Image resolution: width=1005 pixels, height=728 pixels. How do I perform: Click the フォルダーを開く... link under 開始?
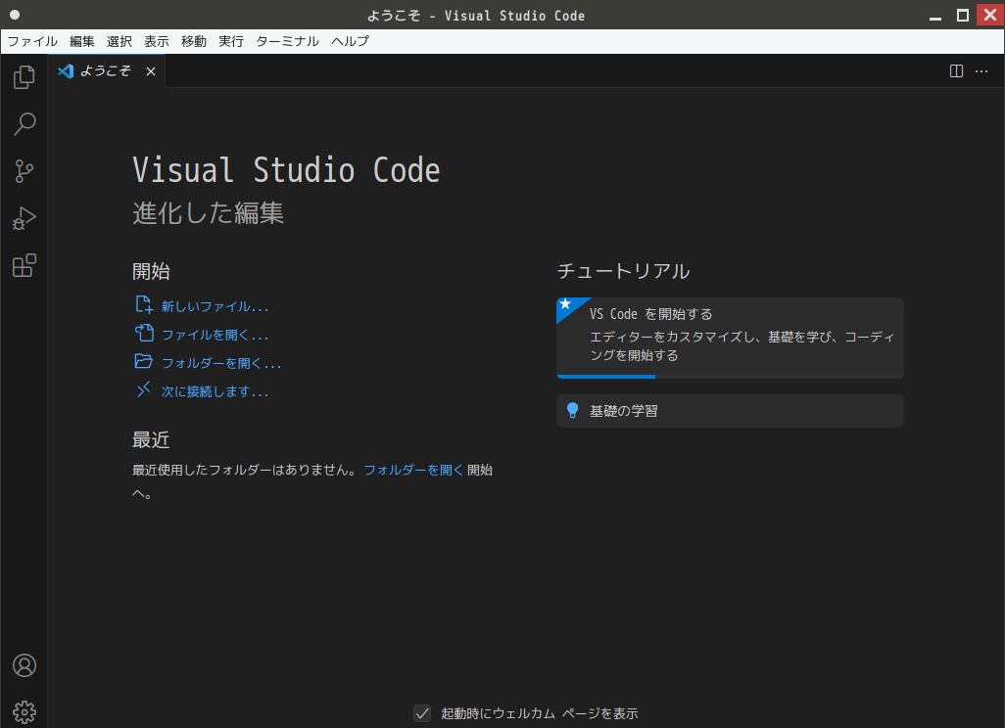point(221,362)
